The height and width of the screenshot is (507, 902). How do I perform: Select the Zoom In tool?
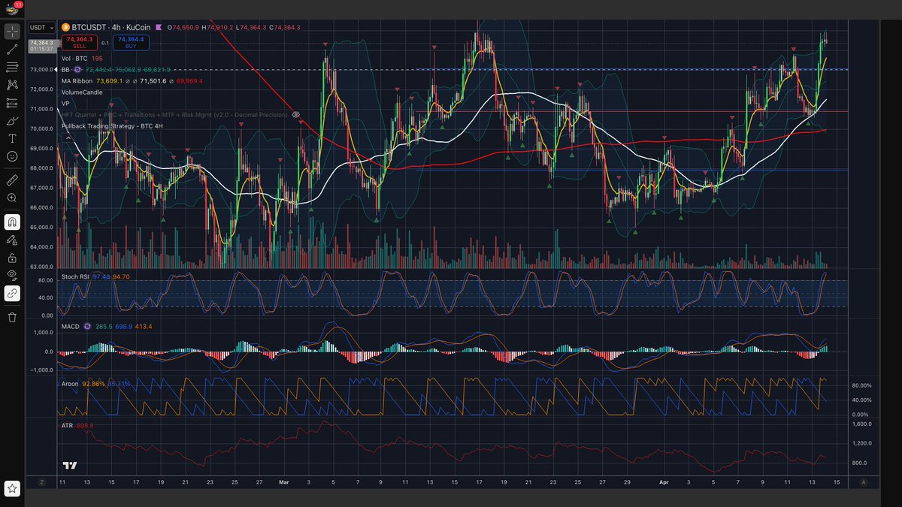click(x=12, y=198)
